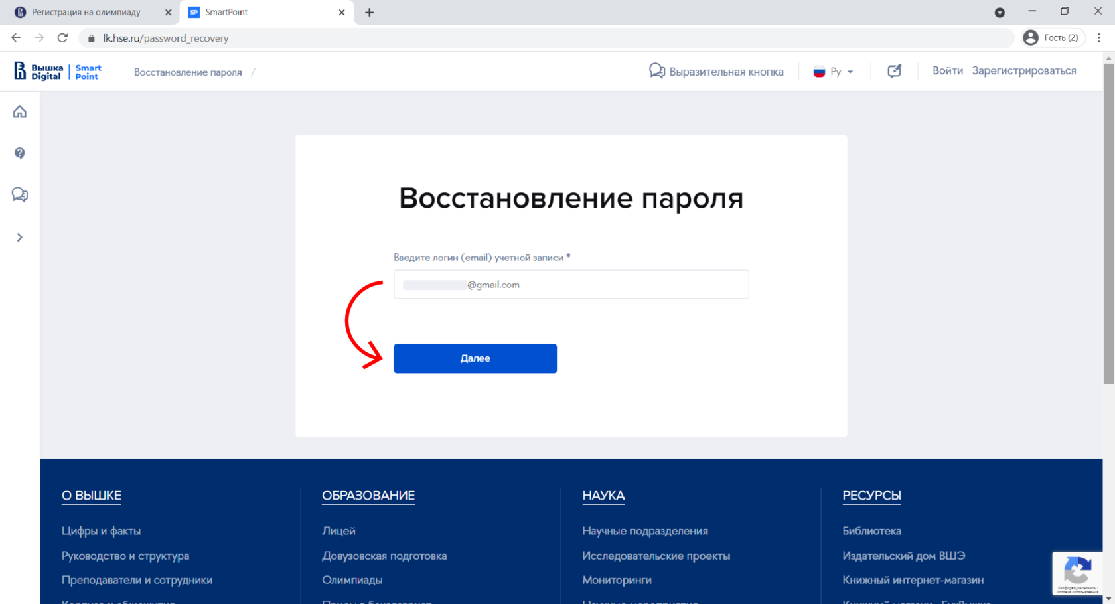Click the Зарегистрироваться registration link
The height and width of the screenshot is (604, 1115).
click(x=1024, y=71)
